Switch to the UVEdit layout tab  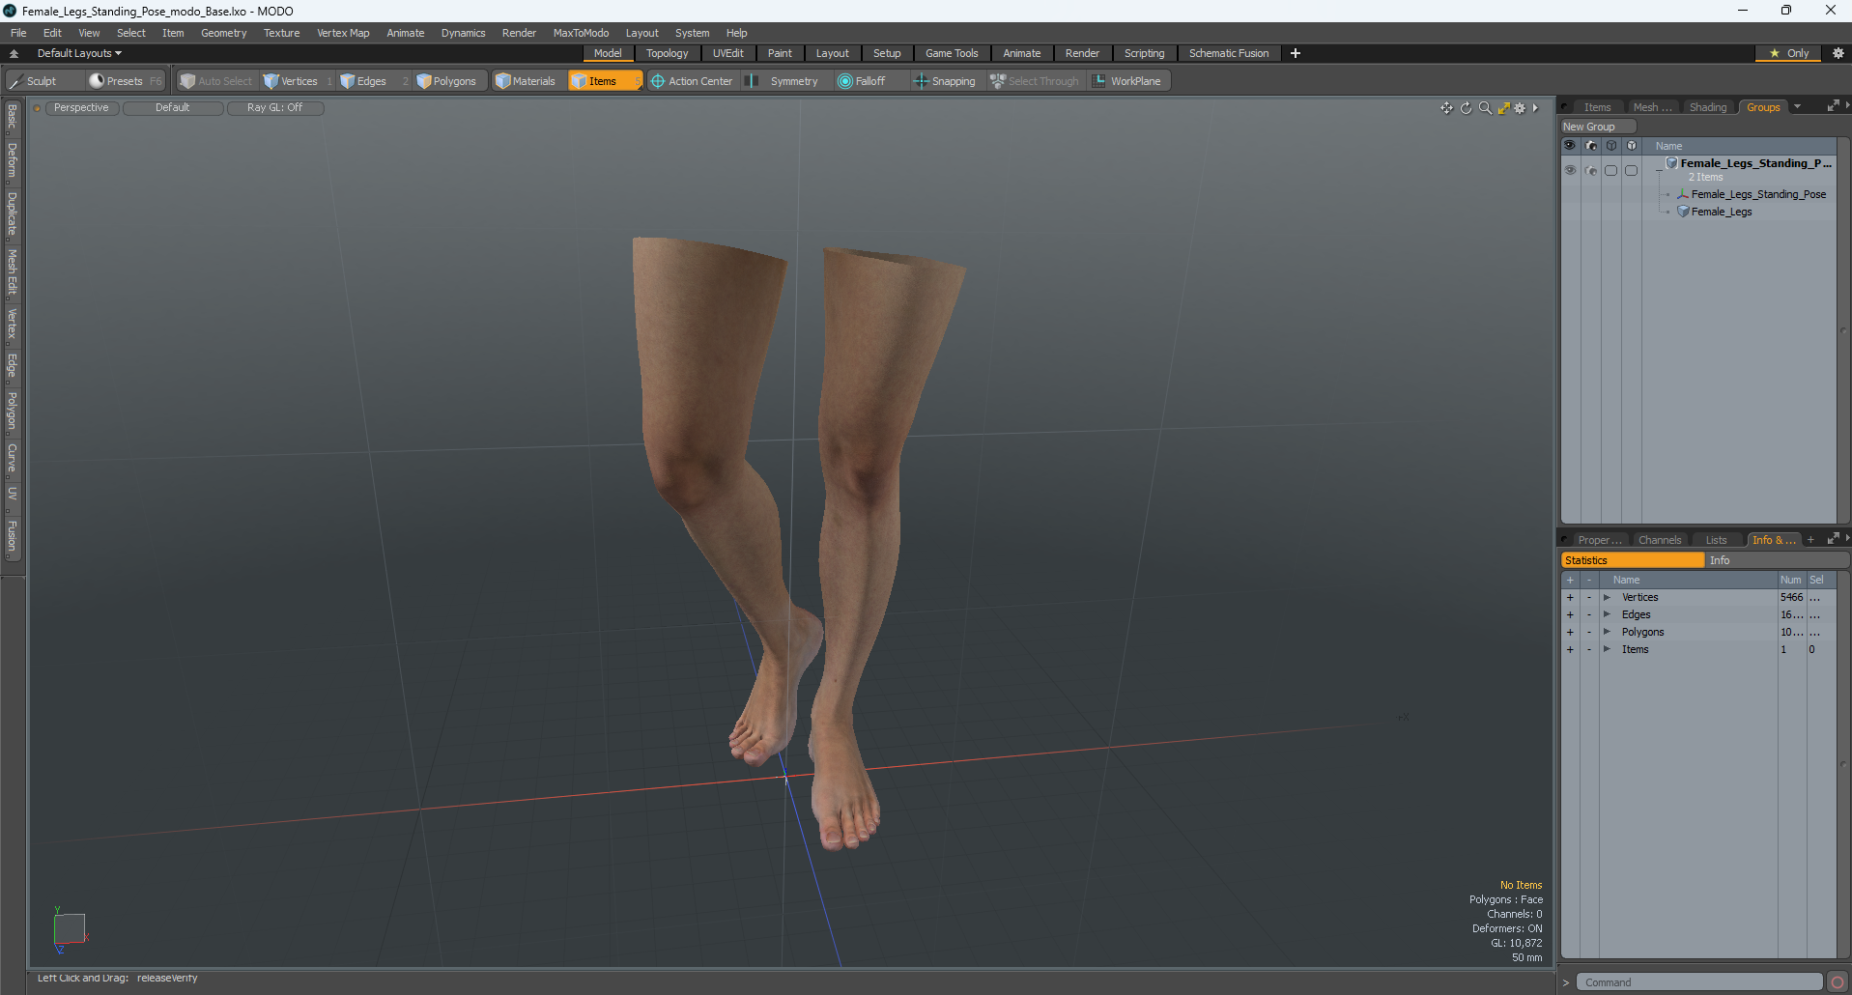[728, 53]
